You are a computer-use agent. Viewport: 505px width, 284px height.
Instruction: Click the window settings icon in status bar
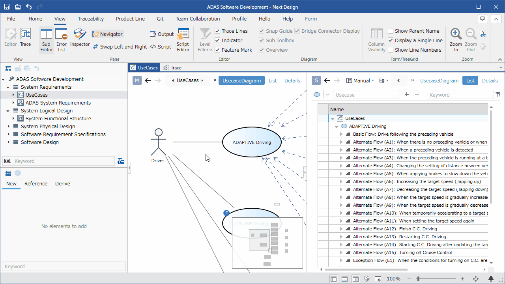click(378, 279)
